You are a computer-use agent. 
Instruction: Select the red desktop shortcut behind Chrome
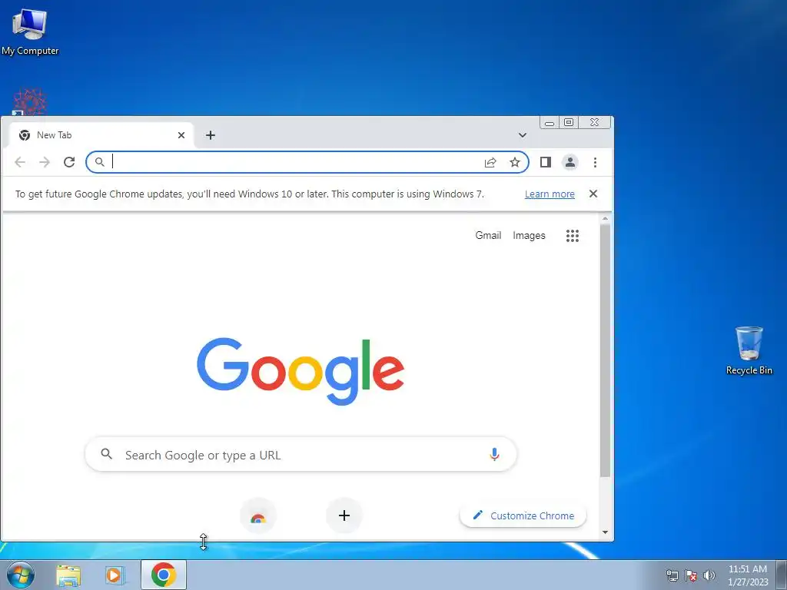point(29,102)
